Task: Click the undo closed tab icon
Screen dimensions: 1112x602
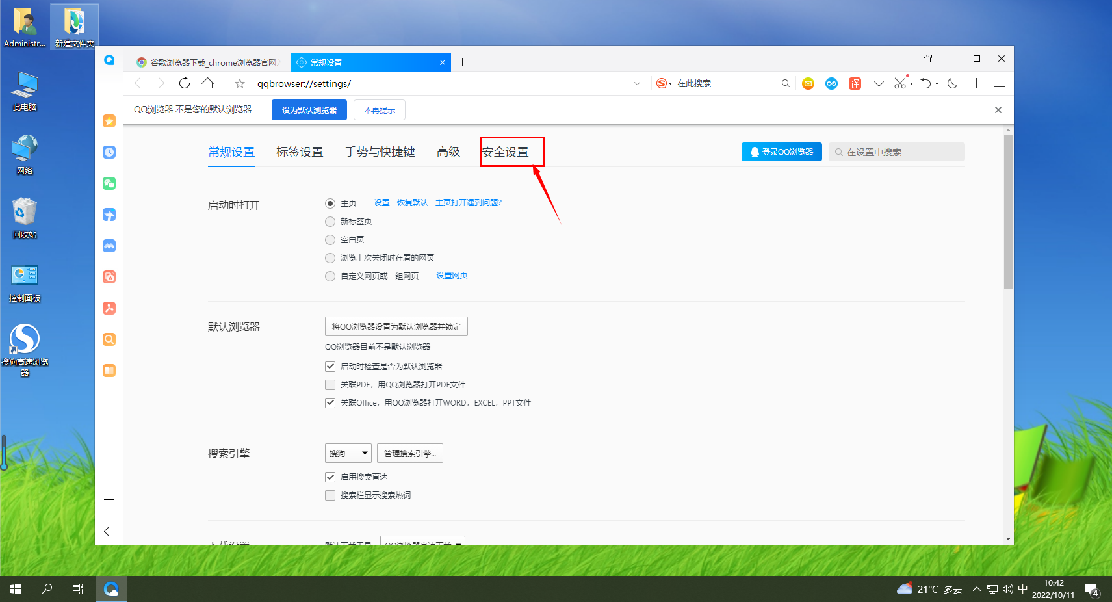Action: pos(925,83)
